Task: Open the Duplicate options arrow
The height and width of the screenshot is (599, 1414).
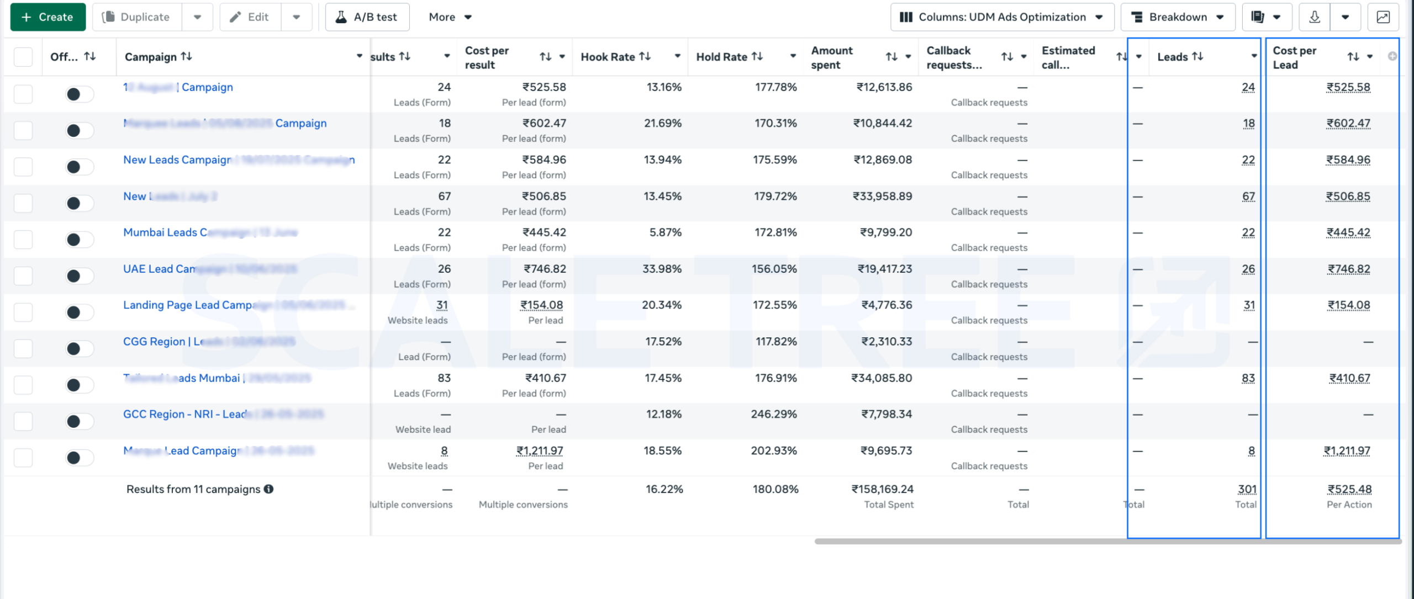Action: (197, 17)
